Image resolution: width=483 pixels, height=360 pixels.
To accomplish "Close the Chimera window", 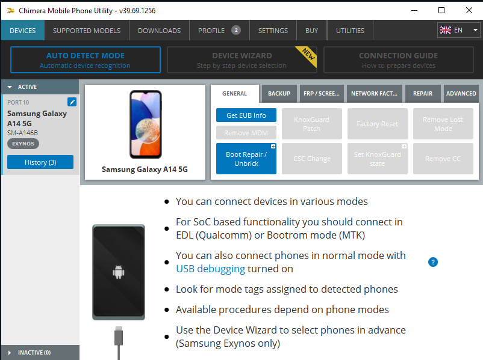I will click(469, 10).
